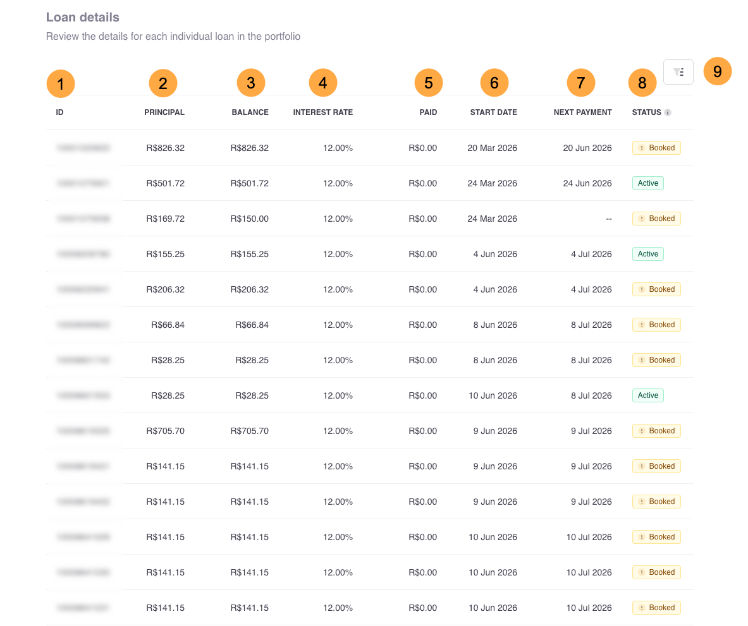748x626 pixels.
Task: Open the table filter options button
Action: pos(678,72)
